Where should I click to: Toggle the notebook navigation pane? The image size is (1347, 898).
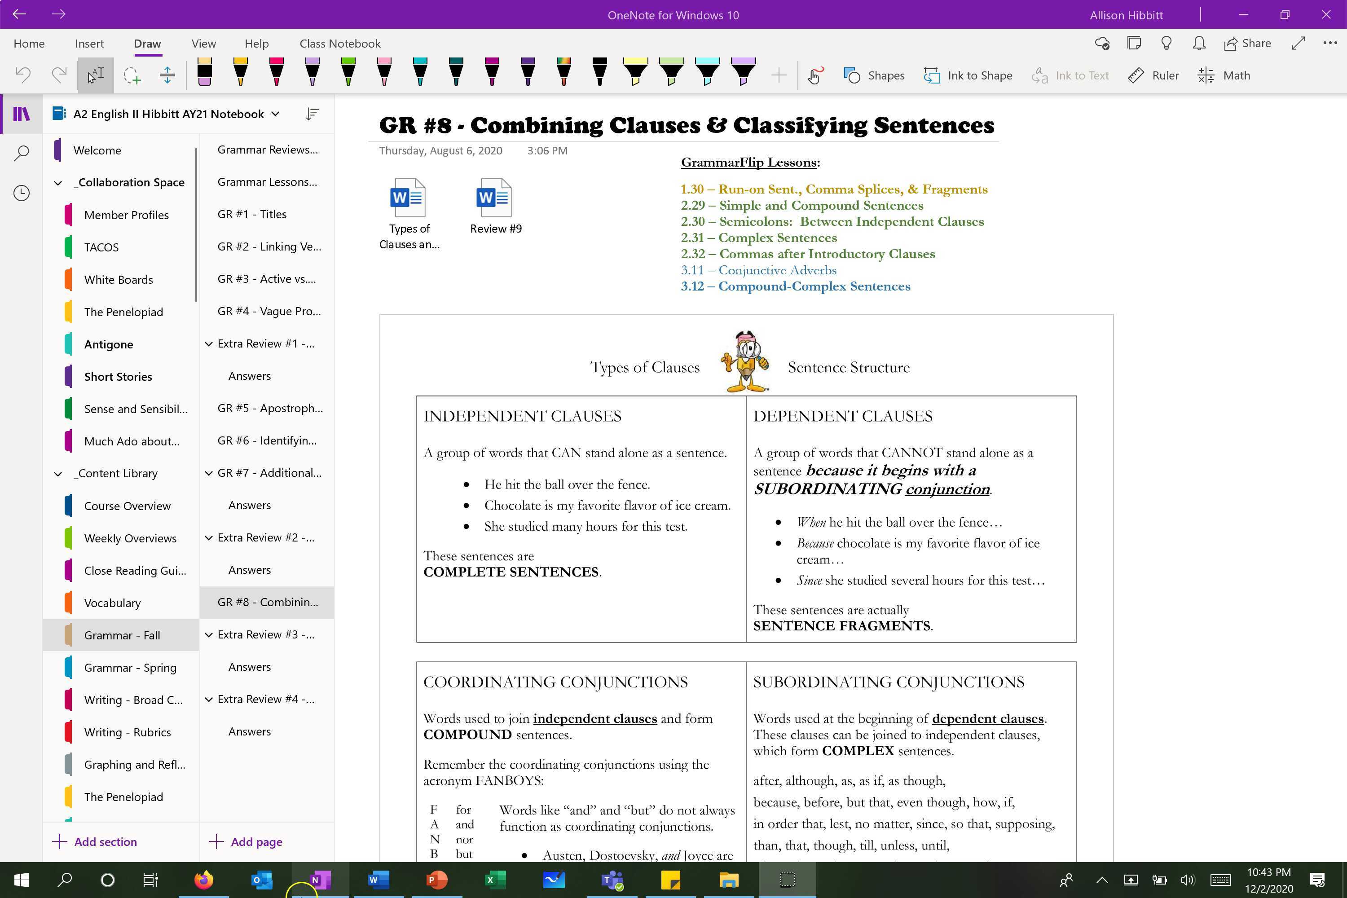[x=21, y=114]
